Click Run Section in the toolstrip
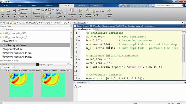 (x=98, y=11)
